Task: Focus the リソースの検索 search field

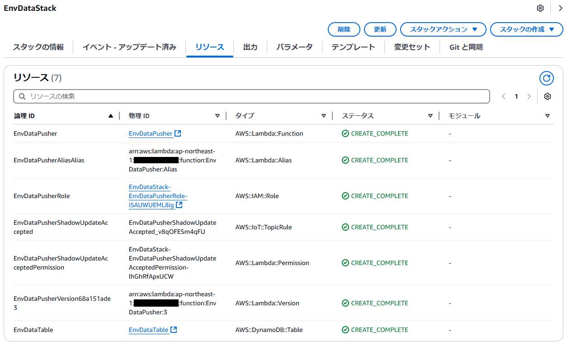Action: [x=251, y=96]
